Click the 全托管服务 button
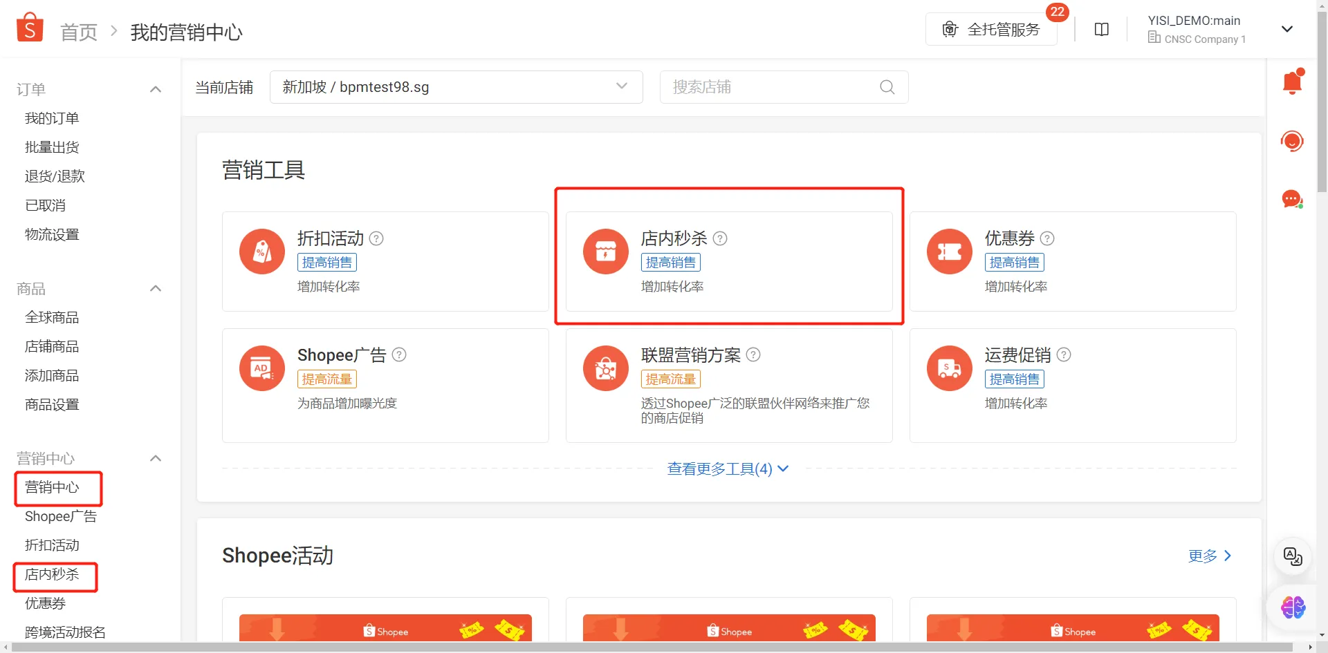The width and height of the screenshot is (1328, 653). coord(991,29)
